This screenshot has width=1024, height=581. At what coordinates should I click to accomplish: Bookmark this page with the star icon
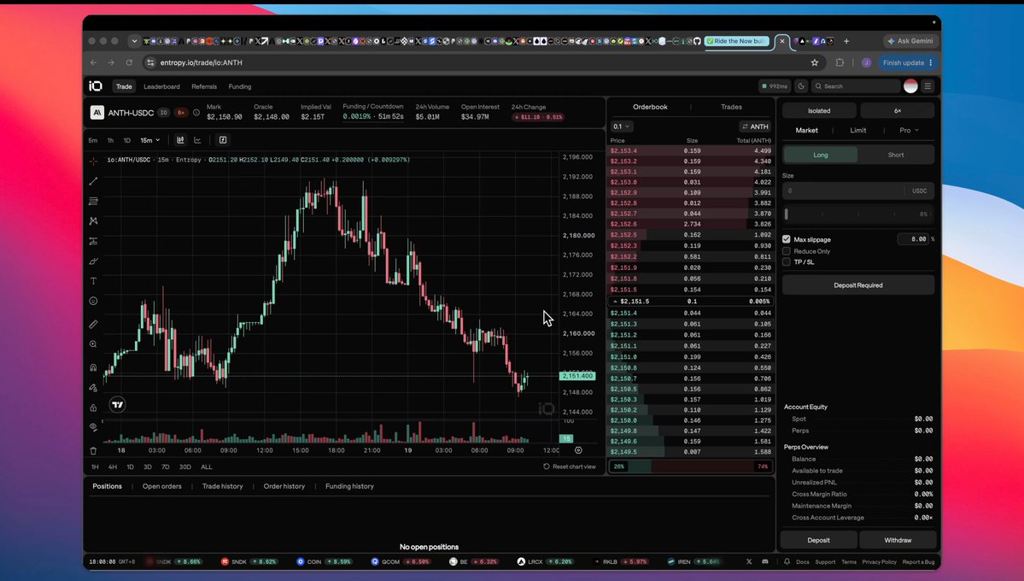pyautogui.click(x=815, y=62)
